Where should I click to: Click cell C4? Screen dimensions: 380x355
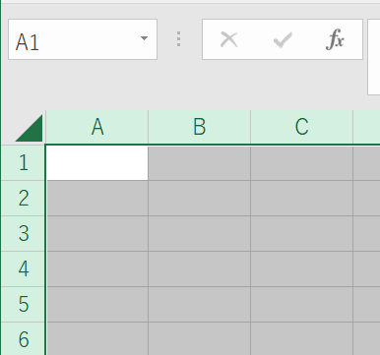tap(302, 268)
